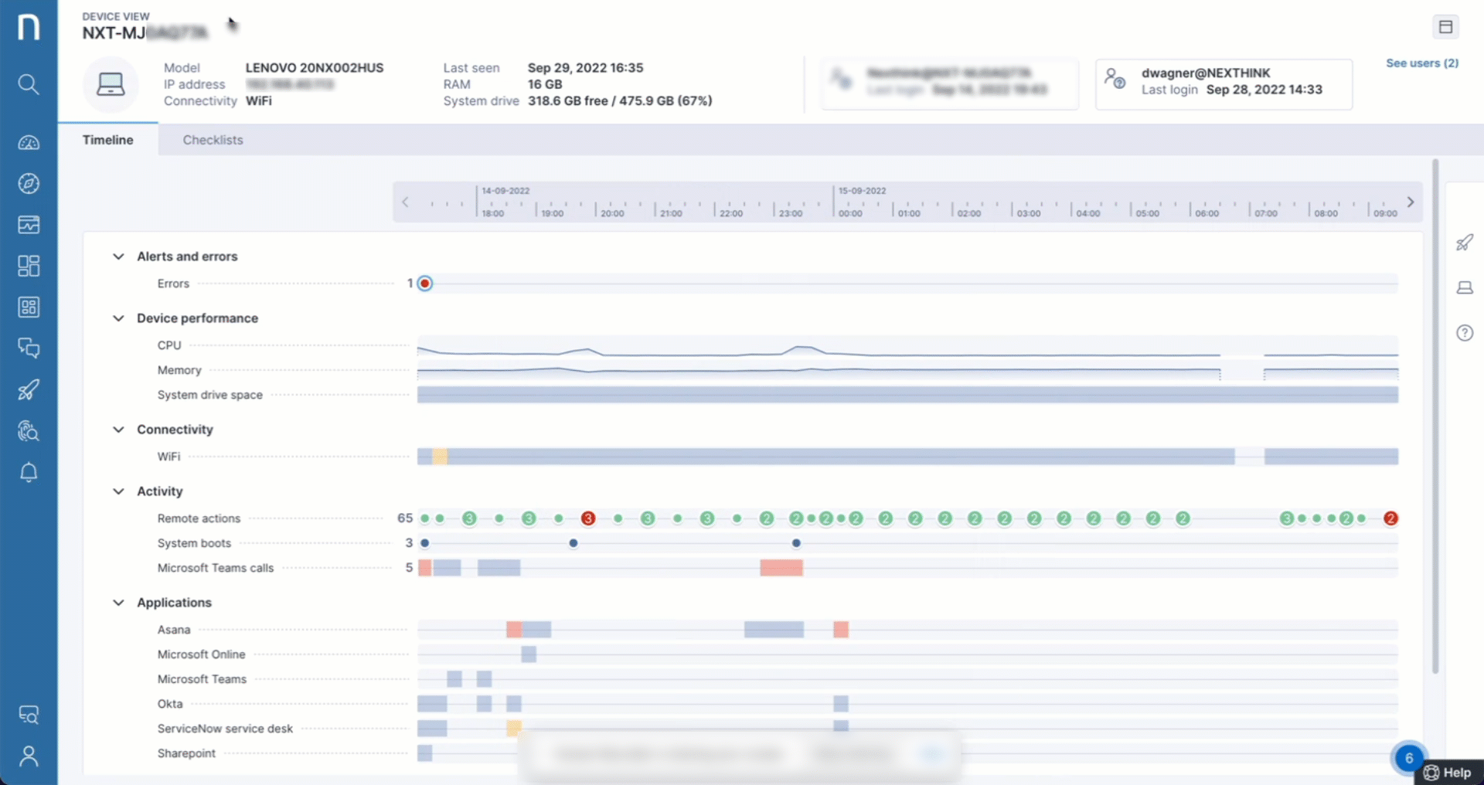Screen dimensions: 1484x785
Task: Collapse the Device performance section
Action: 118,318
